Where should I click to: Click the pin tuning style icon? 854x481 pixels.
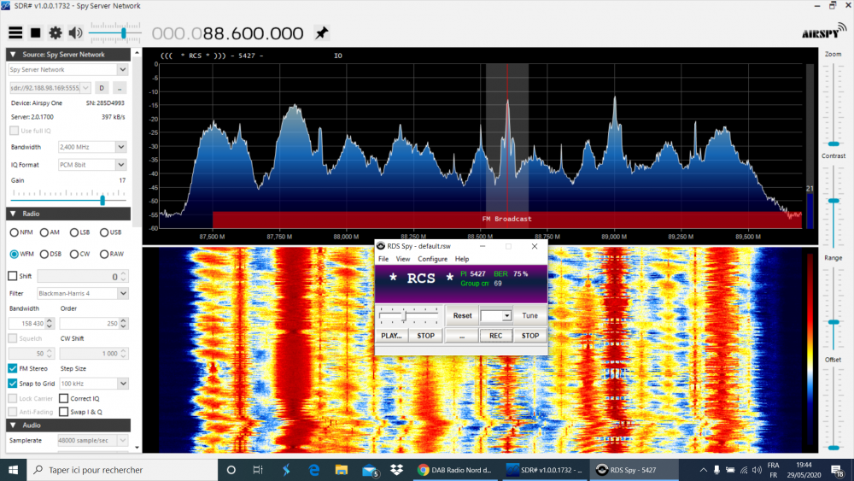coord(321,32)
